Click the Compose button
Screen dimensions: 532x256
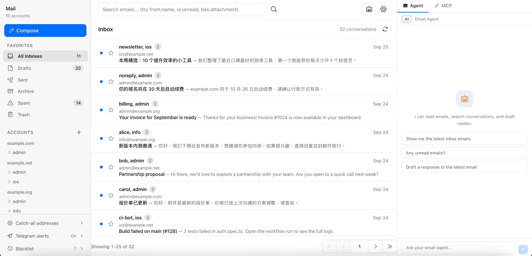point(45,31)
